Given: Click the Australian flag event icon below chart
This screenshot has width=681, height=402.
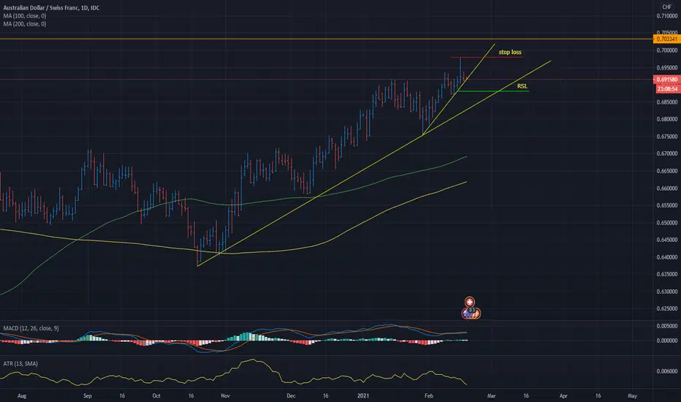Looking at the screenshot, I should [466, 313].
